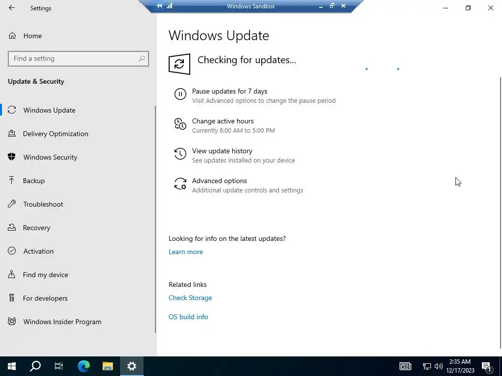Close the Settings window
This screenshot has height=376, width=502.
coord(490,8)
